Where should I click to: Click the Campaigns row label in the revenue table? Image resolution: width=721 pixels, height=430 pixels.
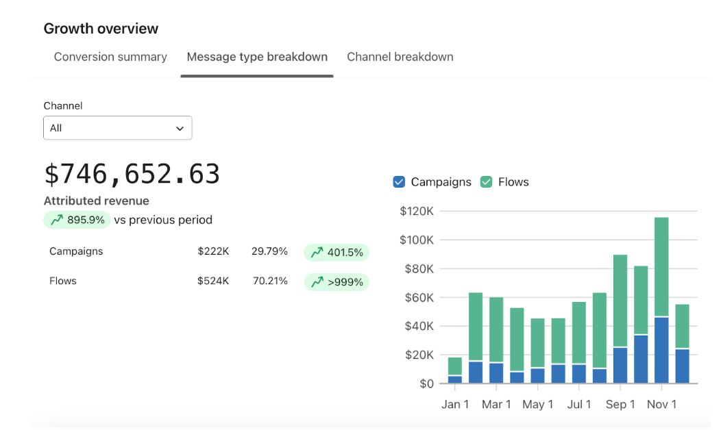pyautogui.click(x=76, y=251)
